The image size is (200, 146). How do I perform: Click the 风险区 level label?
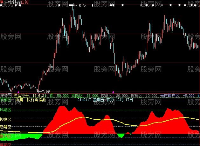coord(5,110)
